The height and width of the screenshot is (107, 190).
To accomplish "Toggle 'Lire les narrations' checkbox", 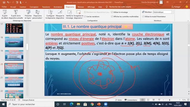I will pos(85,16).
